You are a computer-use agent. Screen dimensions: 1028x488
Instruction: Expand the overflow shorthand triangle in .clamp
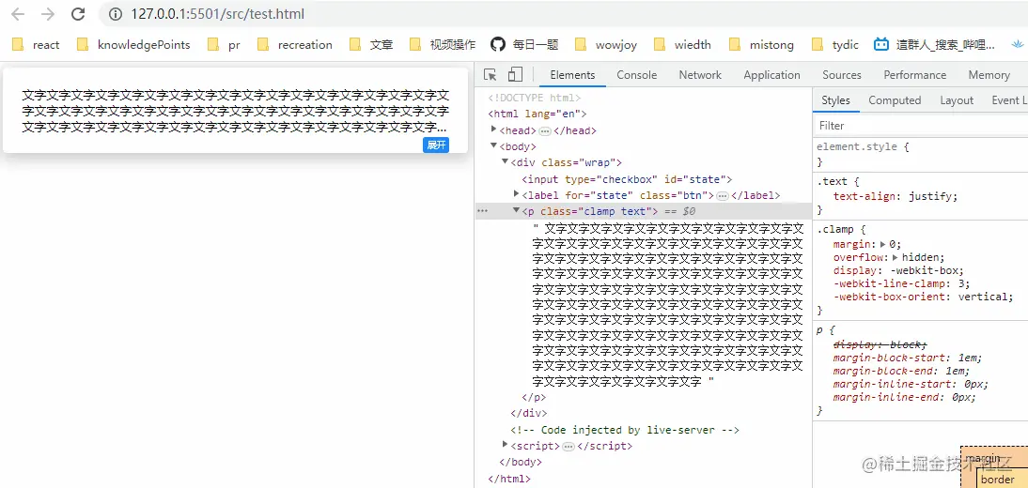pyautogui.click(x=896, y=257)
